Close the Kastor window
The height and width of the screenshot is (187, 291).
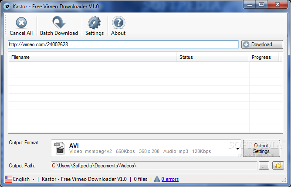pos(277,4)
